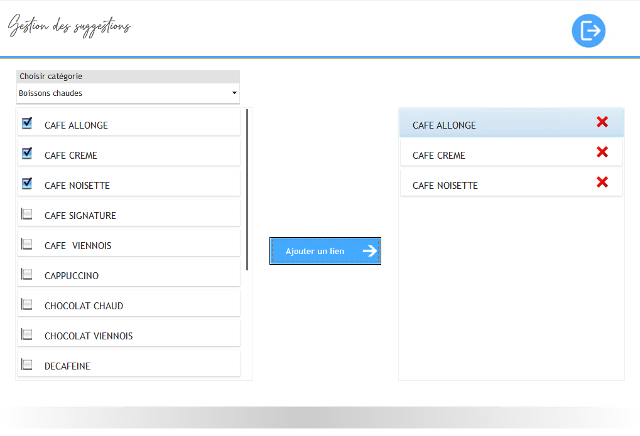Viewport: 640px width, 436px height.
Task: Click the product list vertical scrollbar
Action: click(x=247, y=188)
